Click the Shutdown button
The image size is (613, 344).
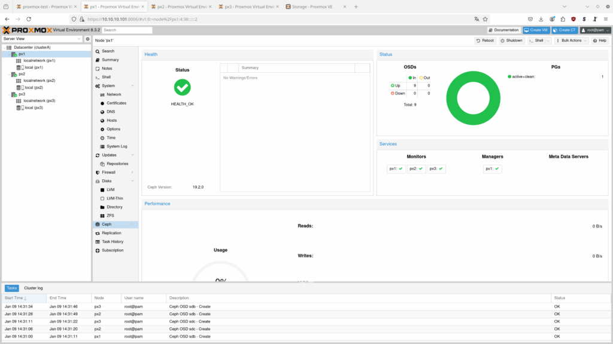click(511, 41)
